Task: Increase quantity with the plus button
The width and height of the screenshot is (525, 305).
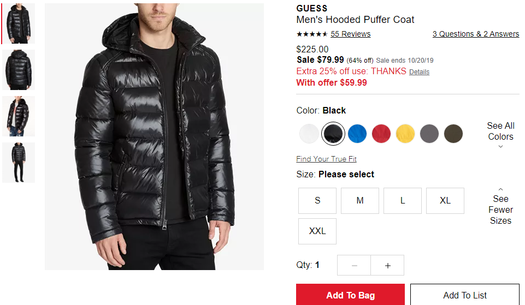Action: pyautogui.click(x=387, y=265)
